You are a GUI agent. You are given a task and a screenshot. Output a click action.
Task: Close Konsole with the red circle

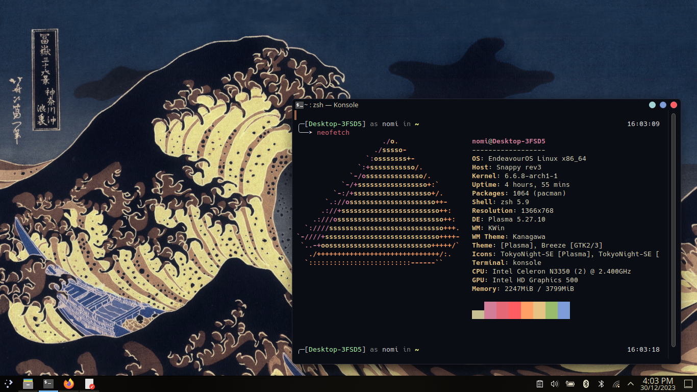[674, 105]
